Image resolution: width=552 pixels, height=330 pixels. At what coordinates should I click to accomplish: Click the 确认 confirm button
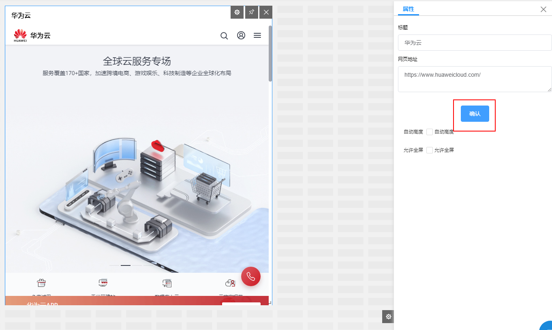point(475,114)
